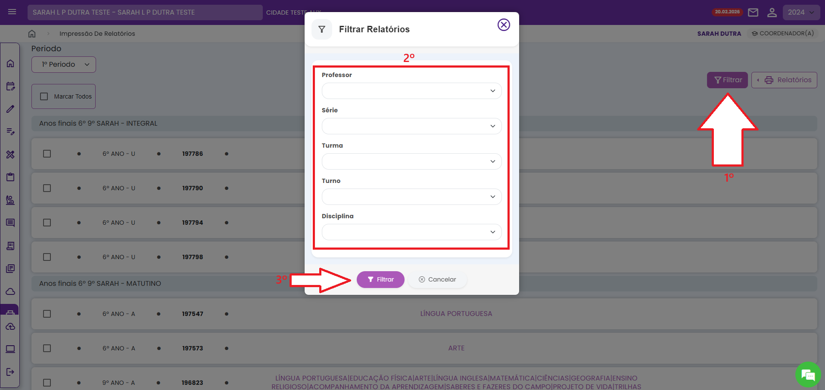The height and width of the screenshot is (390, 825).
Task: Open the 1º Periodo selector
Action: 64,65
